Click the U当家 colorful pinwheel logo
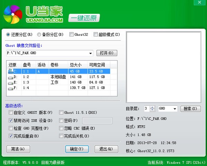Viewport: 207px width, 166px height. [x=13, y=14]
